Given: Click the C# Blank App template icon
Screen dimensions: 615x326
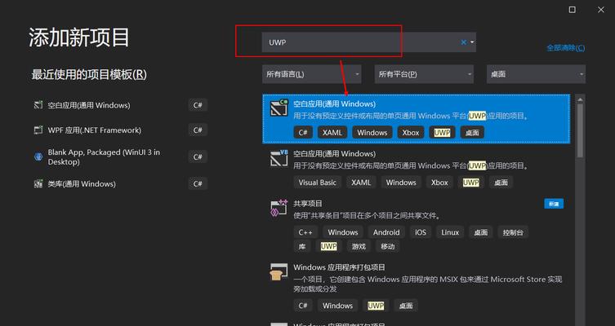Looking at the screenshot, I should click(279, 108).
